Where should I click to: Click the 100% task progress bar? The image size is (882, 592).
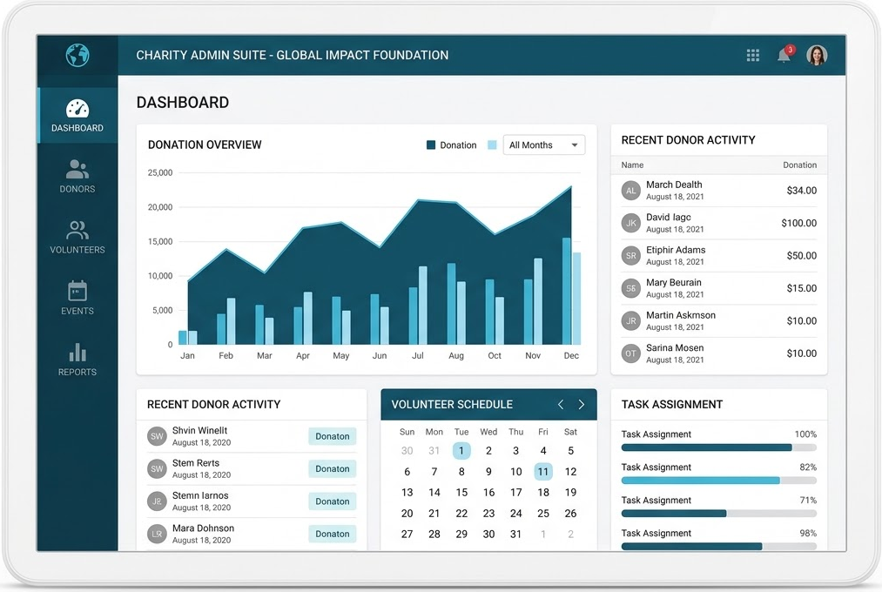click(719, 447)
